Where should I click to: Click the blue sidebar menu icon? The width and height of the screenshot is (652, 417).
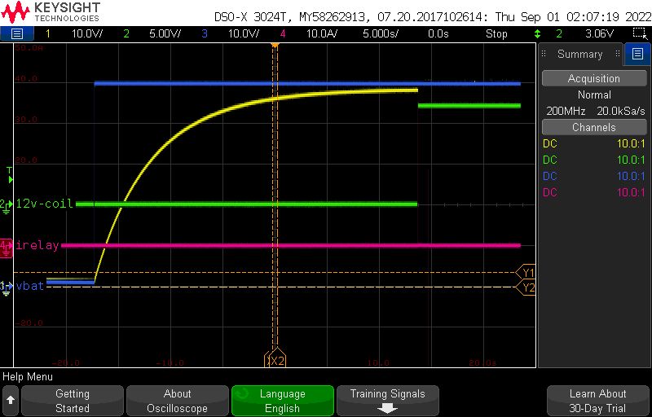tap(637, 54)
